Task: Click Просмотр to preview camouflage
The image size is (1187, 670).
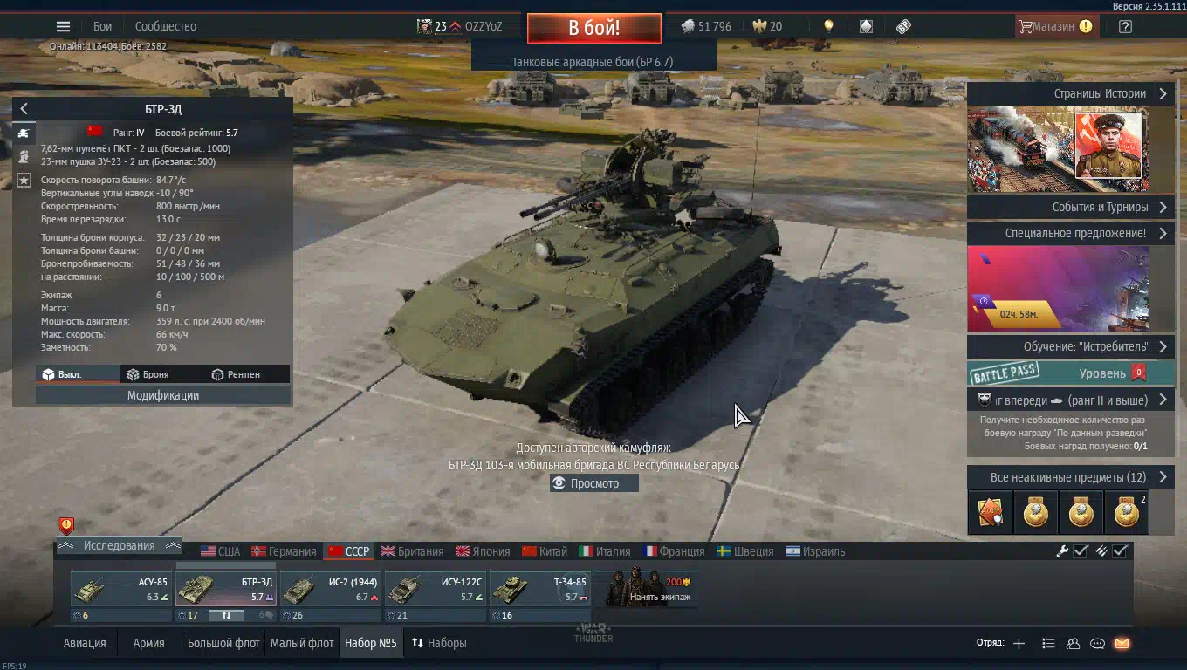Action: [594, 483]
